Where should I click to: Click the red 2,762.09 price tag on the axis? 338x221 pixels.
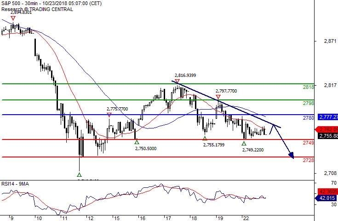click(327, 129)
